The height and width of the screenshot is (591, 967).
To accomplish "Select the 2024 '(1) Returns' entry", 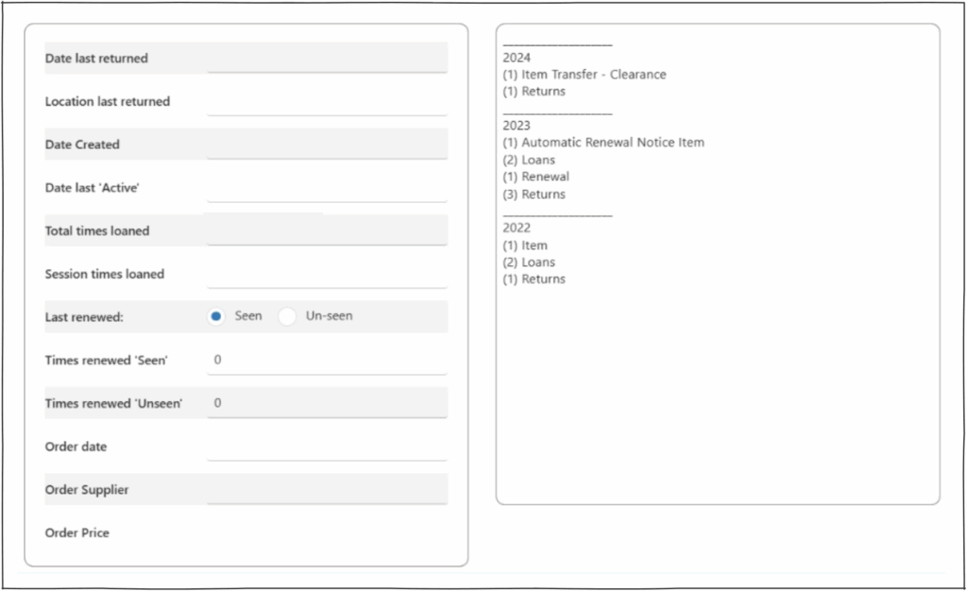I will click(x=534, y=92).
